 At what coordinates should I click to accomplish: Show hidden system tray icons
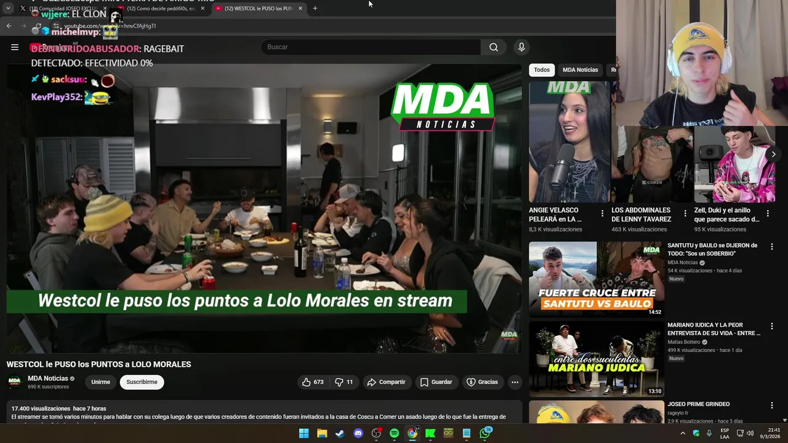[682, 433]
